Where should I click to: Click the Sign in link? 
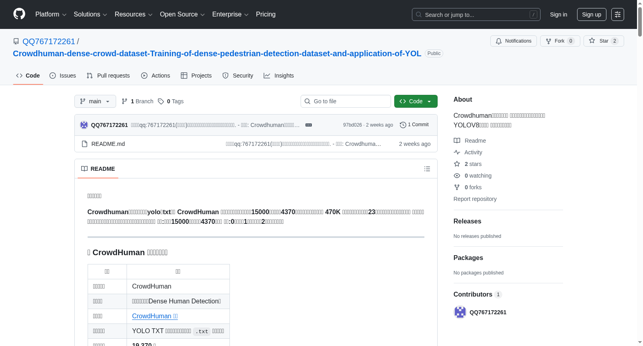(559, 14)
